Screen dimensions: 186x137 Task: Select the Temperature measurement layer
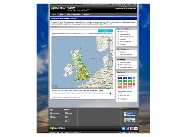click(118, 32)
